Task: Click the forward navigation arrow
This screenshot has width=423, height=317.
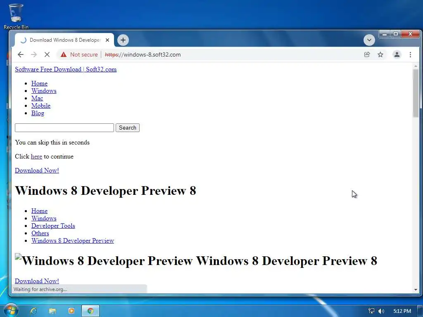Action: click(34, 54)
